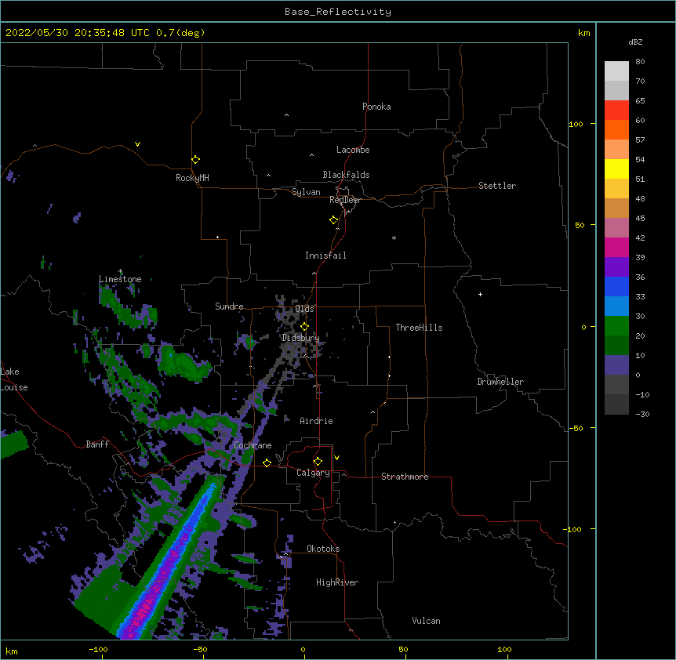
Task: Click the -50 tick on bottom axis
Action: tap(200, 649)
